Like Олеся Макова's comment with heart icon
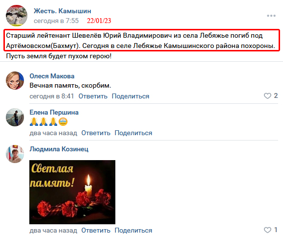The image size is (283, 237). [267, 96]
